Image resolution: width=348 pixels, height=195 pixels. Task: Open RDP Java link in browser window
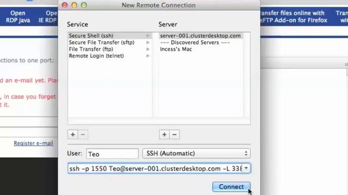[18, 17]
